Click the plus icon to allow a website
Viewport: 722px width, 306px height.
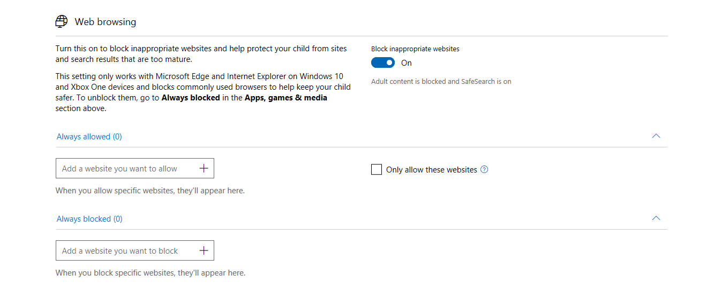(x=204, y=168)
